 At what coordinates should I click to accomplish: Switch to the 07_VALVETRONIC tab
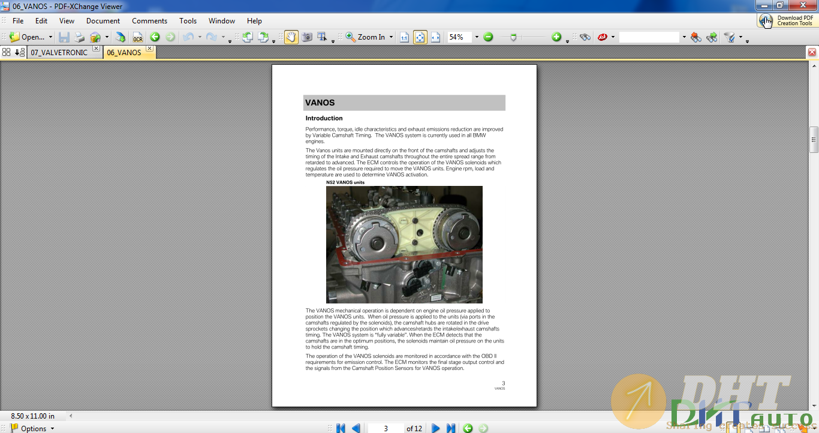(59, 52)
